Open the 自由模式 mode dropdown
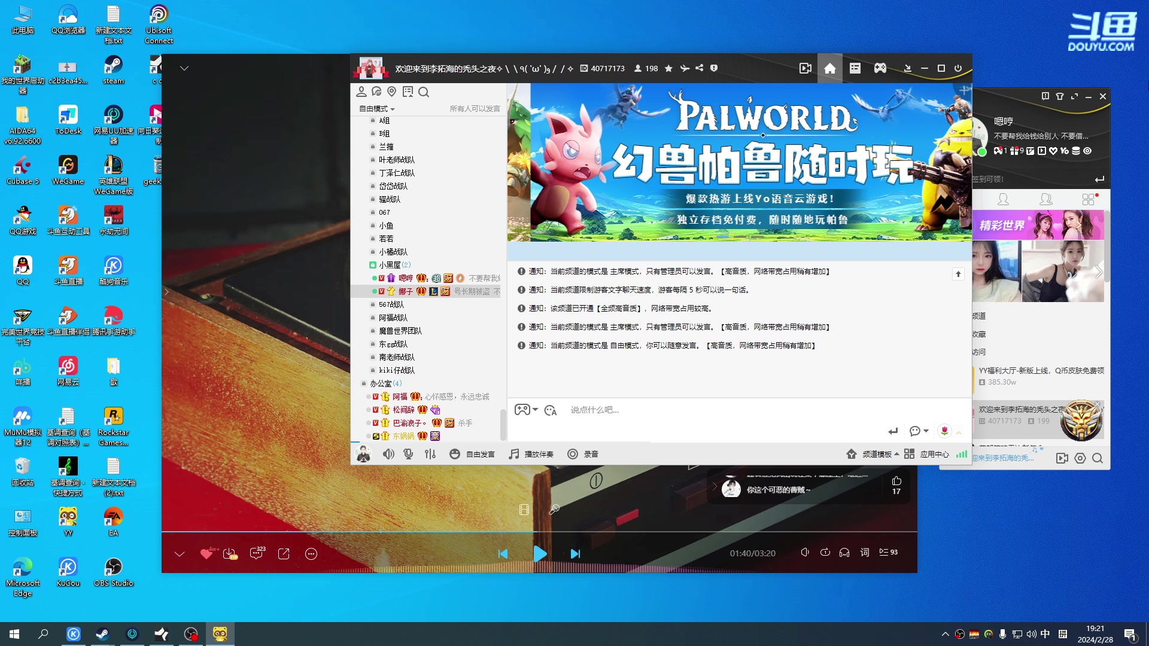The width and height of the screenshot is (1149, 646). [375, 109]
